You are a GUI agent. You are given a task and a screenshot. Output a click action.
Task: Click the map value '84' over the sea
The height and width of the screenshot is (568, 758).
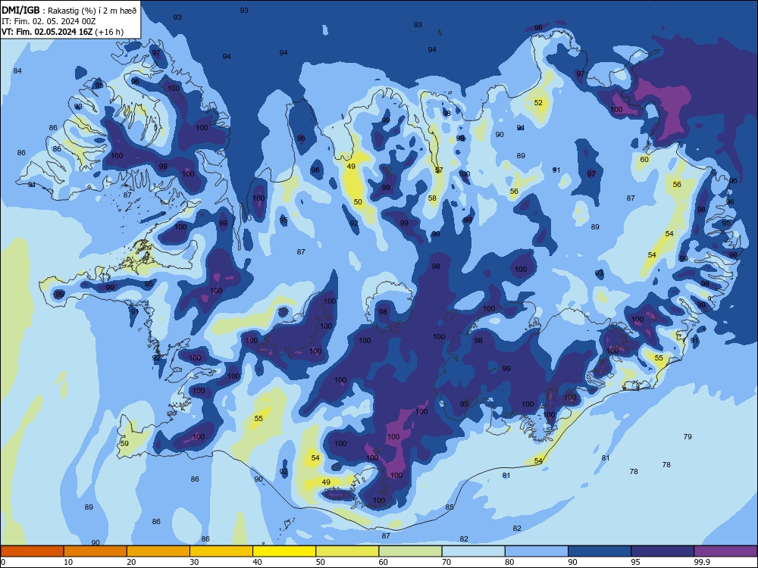(x=17, y=71)
